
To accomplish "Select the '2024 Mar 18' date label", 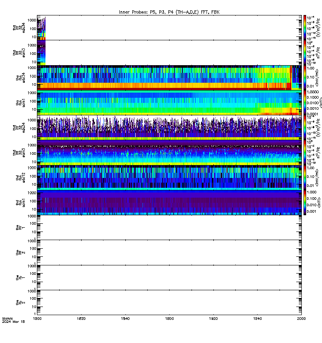I will 13,322.
